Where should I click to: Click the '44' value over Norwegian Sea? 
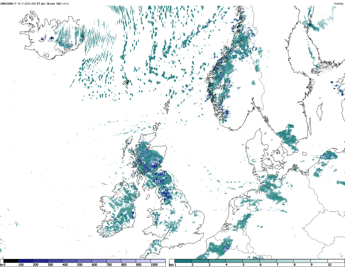[x=183, y=46]
